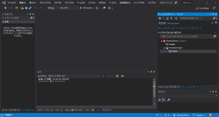Click the feedback icon beside Live Share
Screen dimensions: 219x117
(x=214, y=8)
